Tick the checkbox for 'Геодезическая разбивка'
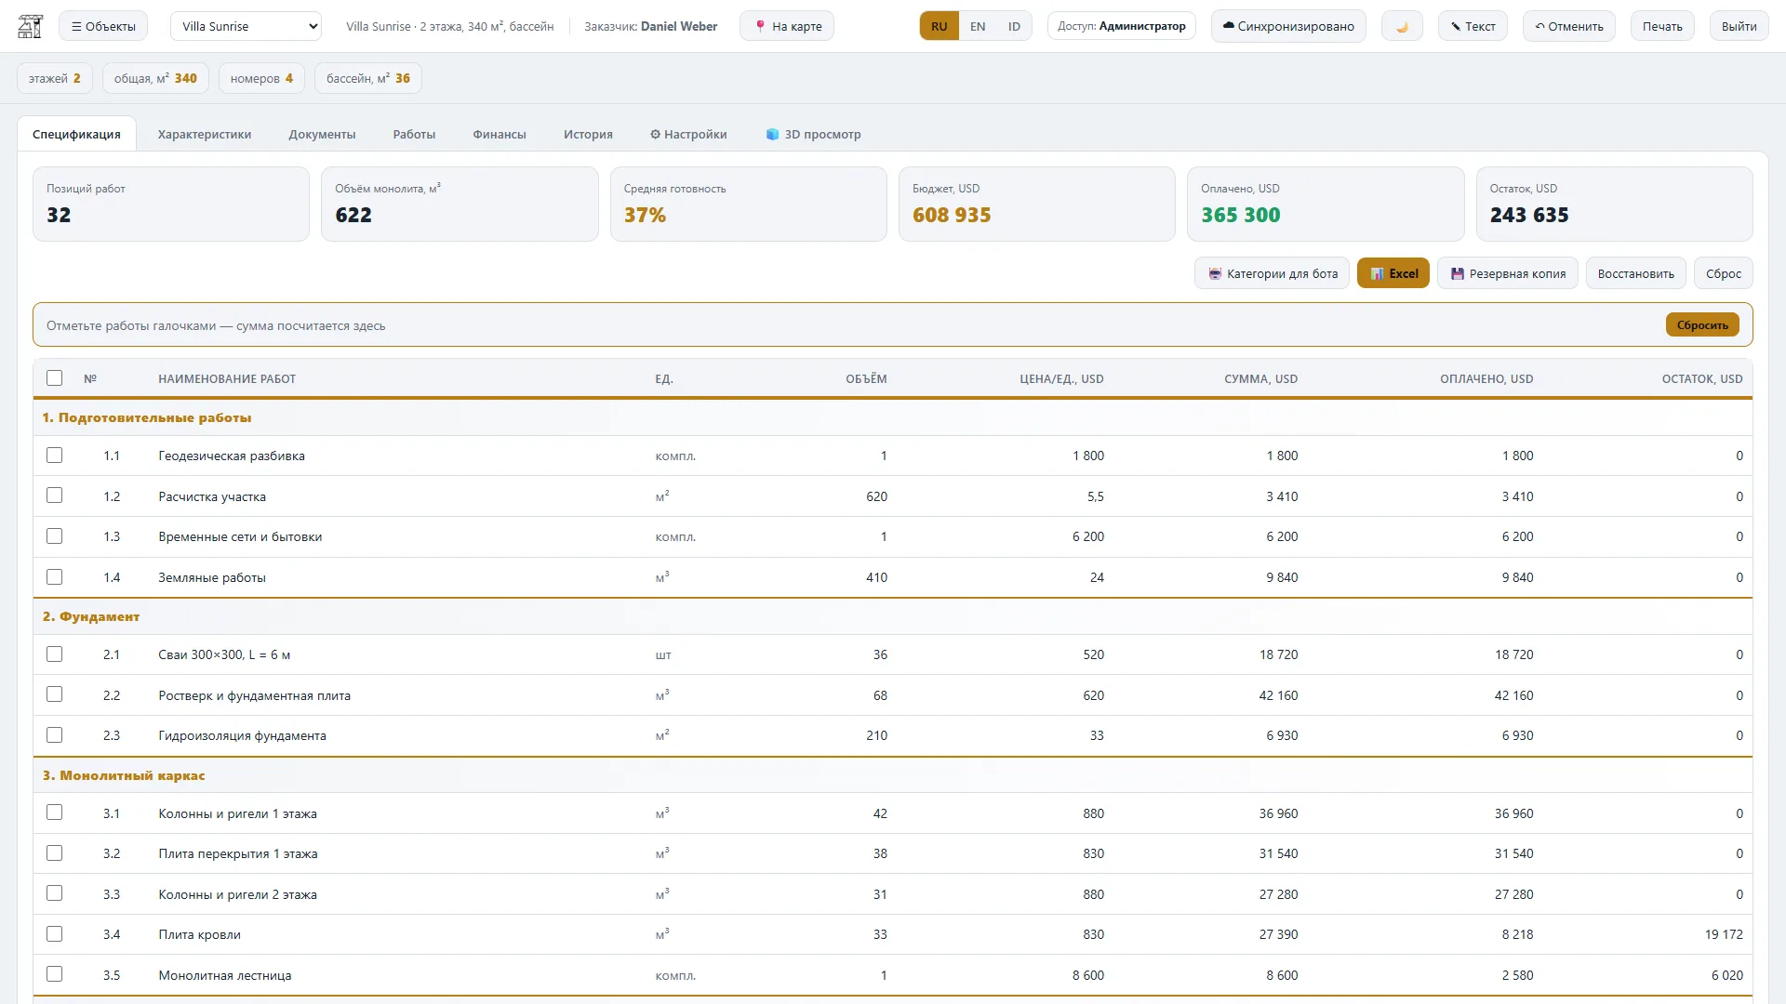The width and height of the screenshot is (1786, 1004). point(55,456)
